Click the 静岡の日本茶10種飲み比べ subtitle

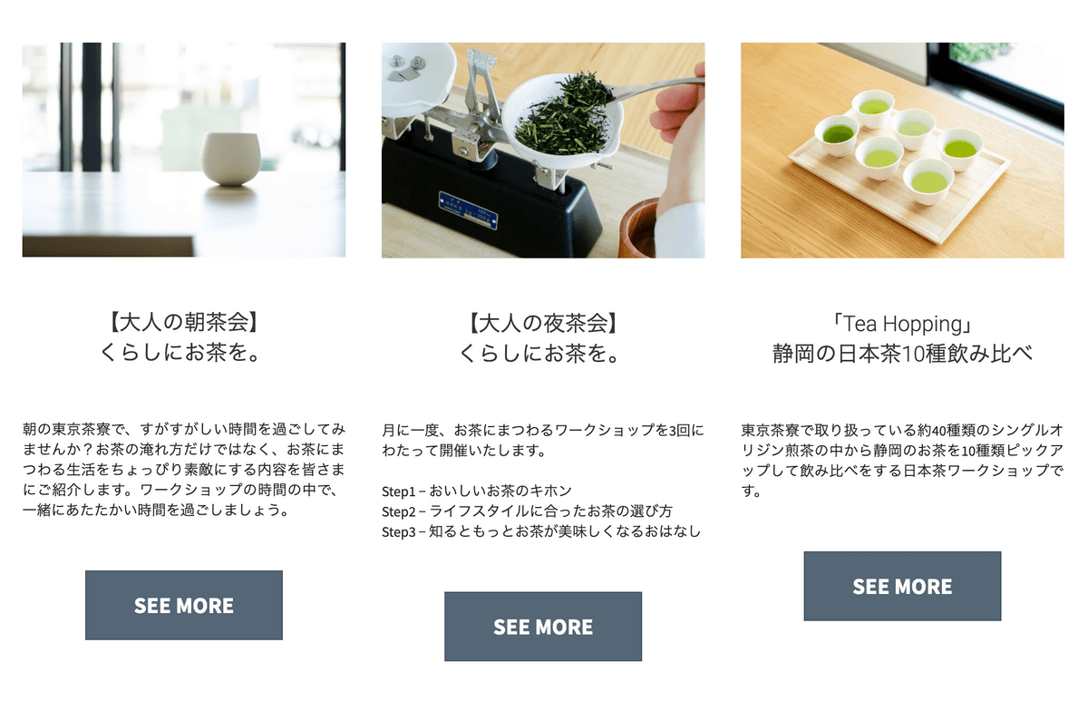tap(902, 353)
